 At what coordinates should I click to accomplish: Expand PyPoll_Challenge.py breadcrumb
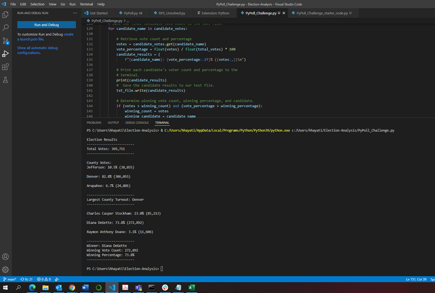pos(106,21)
